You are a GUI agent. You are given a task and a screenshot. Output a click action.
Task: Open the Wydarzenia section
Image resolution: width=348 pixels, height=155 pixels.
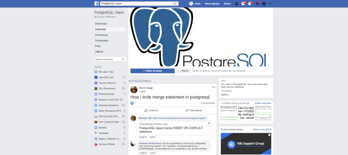[102, 40]
